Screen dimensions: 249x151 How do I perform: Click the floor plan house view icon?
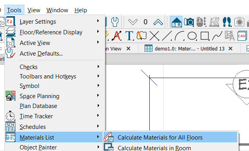click(x=176, y=22)
